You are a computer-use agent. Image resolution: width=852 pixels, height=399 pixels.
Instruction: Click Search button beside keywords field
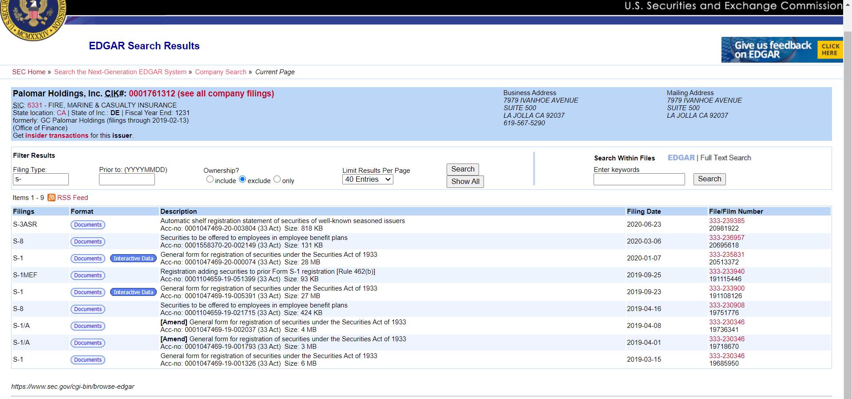click(709, 179)
